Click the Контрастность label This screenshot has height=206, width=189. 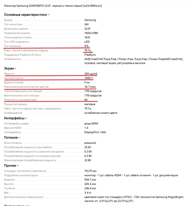tap(14, 78)
